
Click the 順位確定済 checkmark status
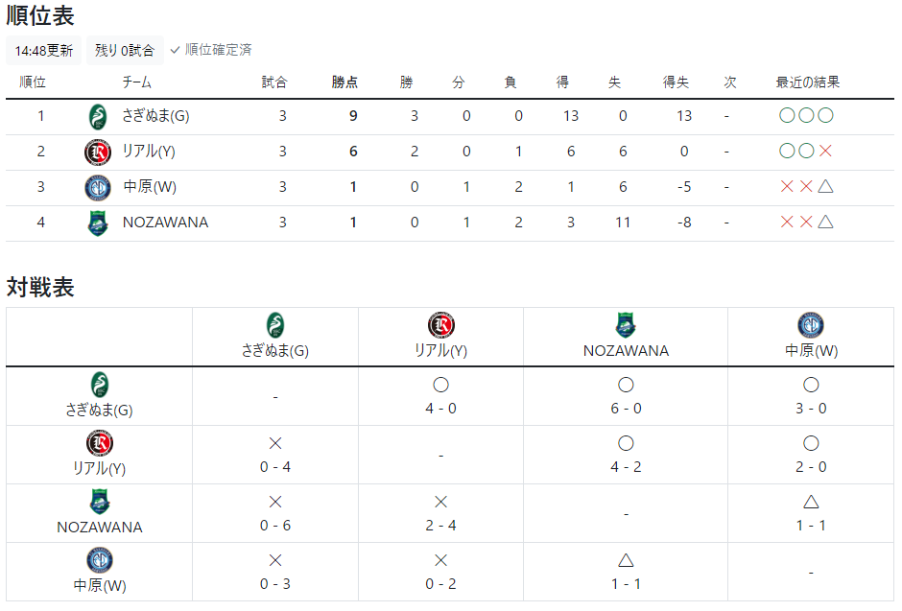tap(211, 50)
